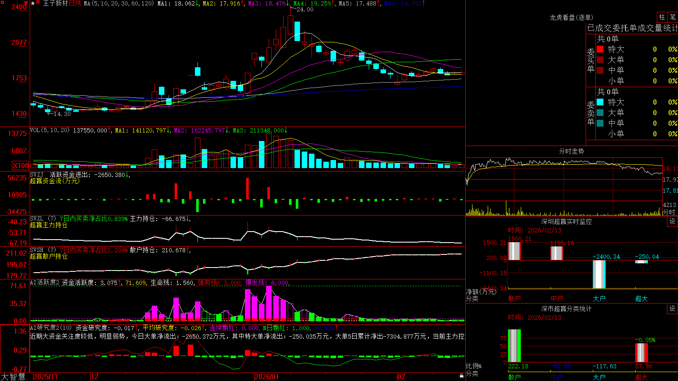The image size is (678, 381).
Task: Click 已成交委托单成交量统计 header
Action: tap(632, 28)
